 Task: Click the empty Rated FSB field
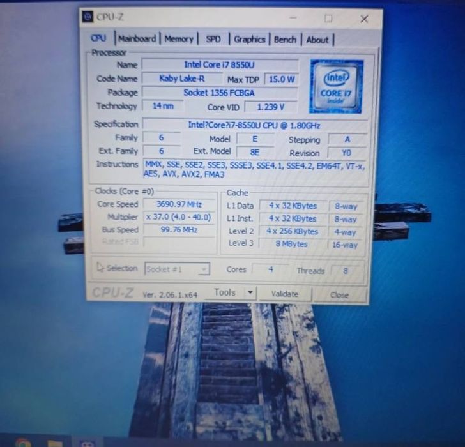(179, 242)
